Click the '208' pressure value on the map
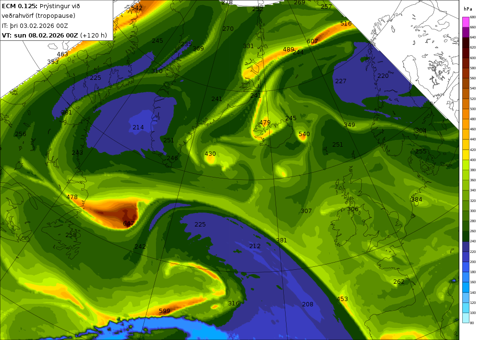The height and width of the screenshot is (340, 480). 308,304
